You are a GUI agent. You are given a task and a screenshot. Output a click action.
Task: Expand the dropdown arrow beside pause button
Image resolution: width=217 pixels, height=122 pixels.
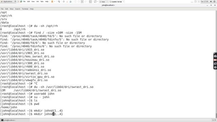55,1
